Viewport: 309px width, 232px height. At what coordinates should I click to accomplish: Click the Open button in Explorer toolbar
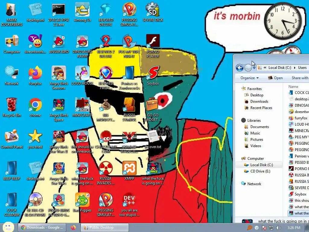pos(276,78)
